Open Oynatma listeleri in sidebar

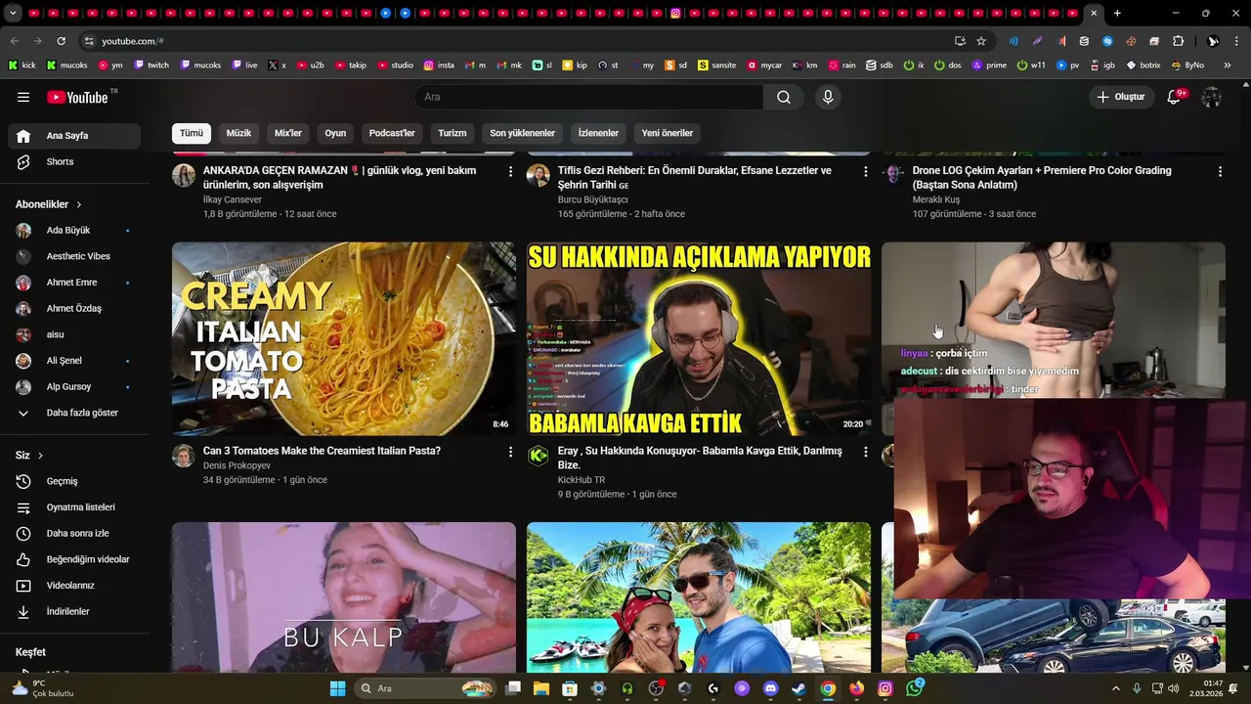[x=74, y=507]
